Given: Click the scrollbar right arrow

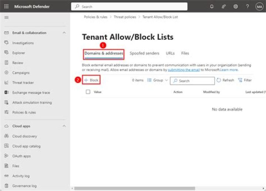Looking at the screenshot, I should (263, 188).
